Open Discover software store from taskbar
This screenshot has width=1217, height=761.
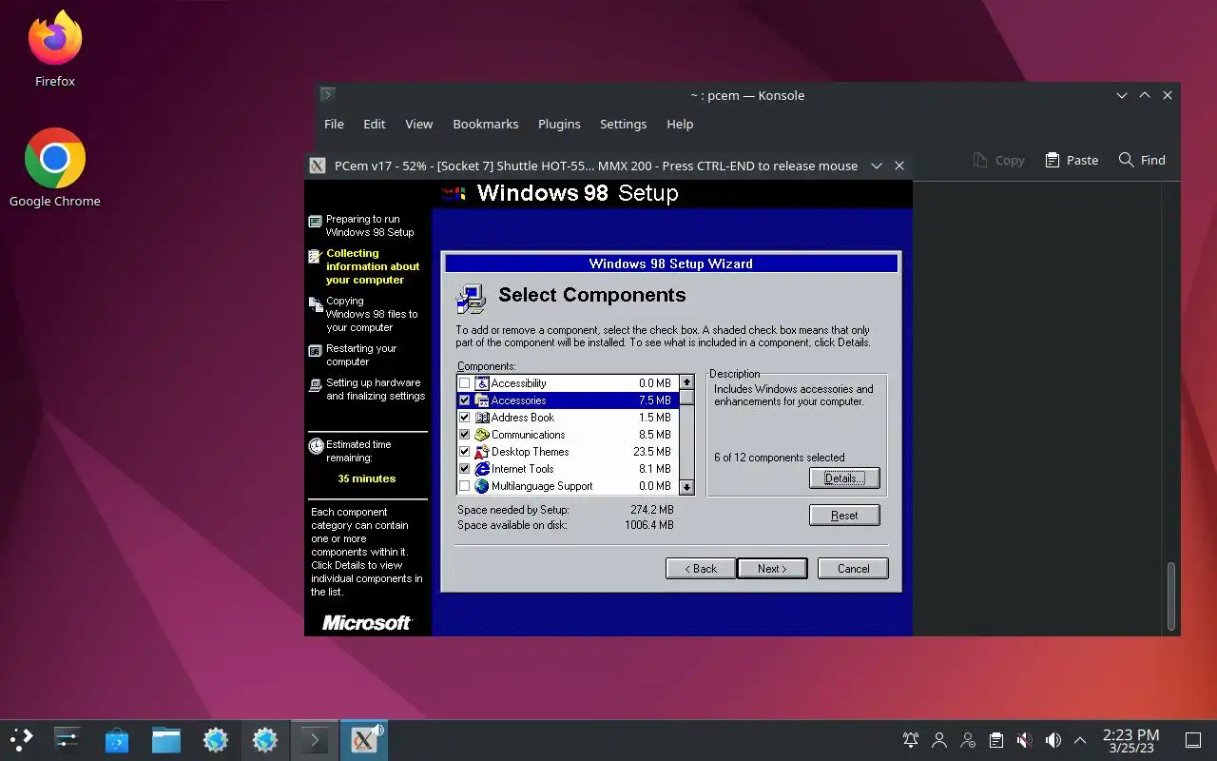(116, 739)
